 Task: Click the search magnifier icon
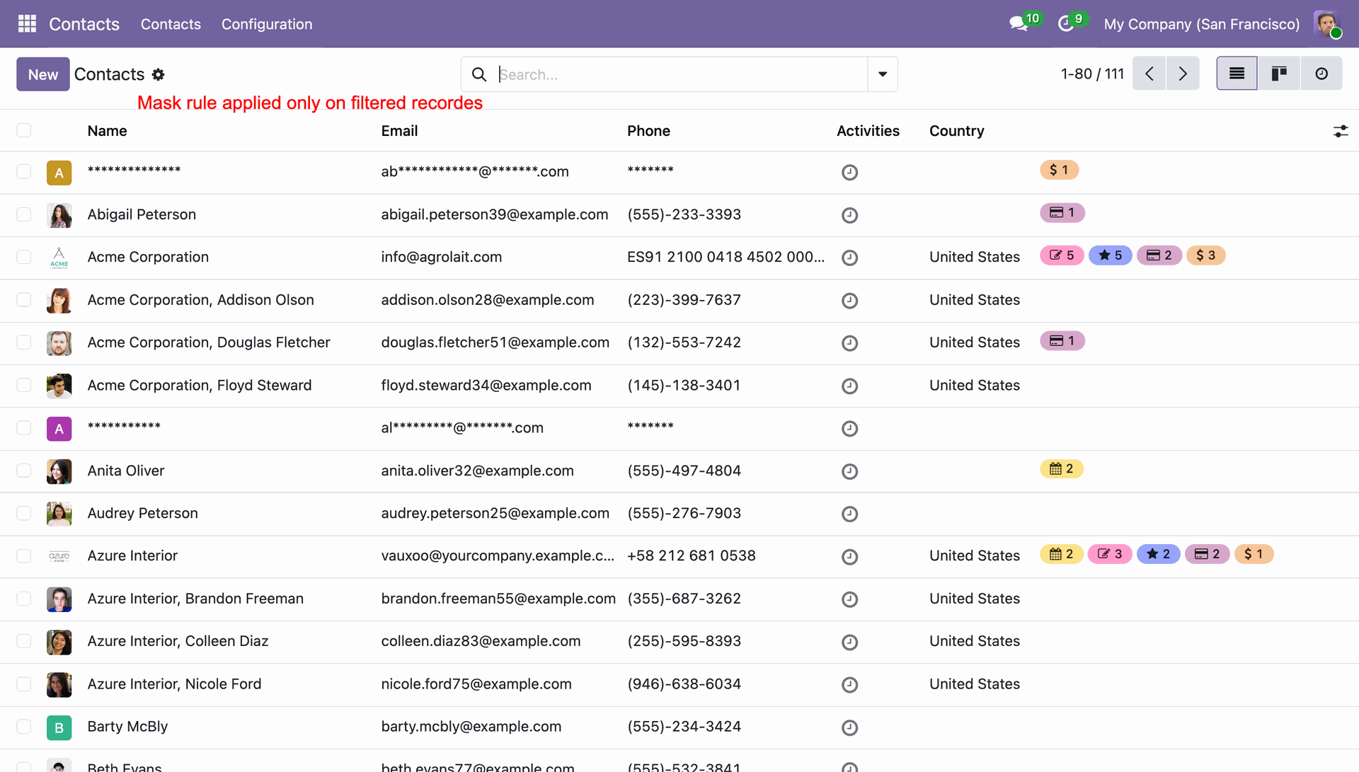[x=479, y=74]
